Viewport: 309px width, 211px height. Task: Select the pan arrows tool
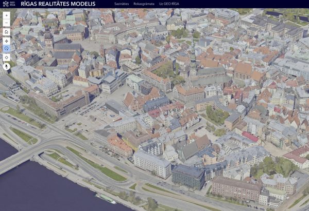coord(7,41)
